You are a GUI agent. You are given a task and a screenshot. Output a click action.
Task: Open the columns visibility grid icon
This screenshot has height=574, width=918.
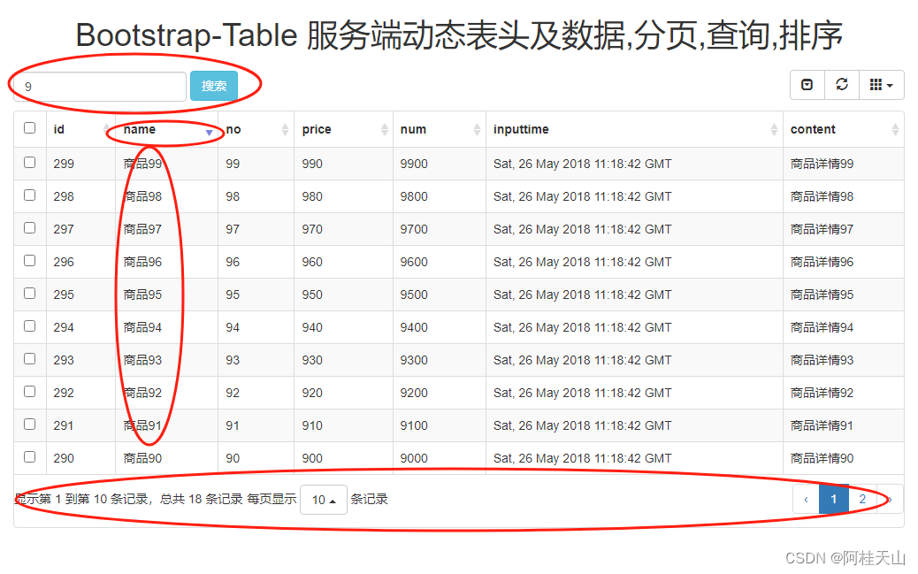[x=876, y=85]
